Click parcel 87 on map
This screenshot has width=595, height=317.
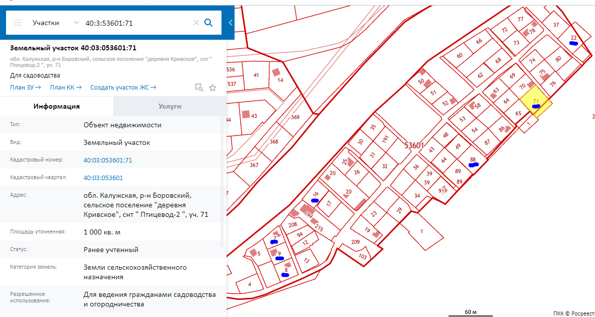pos(487,142)
